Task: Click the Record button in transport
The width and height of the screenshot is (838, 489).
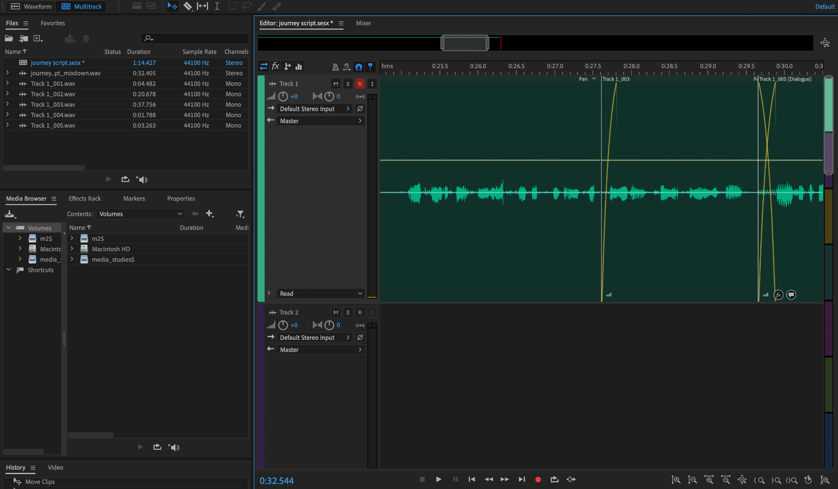Action: (x=538, y=479)
